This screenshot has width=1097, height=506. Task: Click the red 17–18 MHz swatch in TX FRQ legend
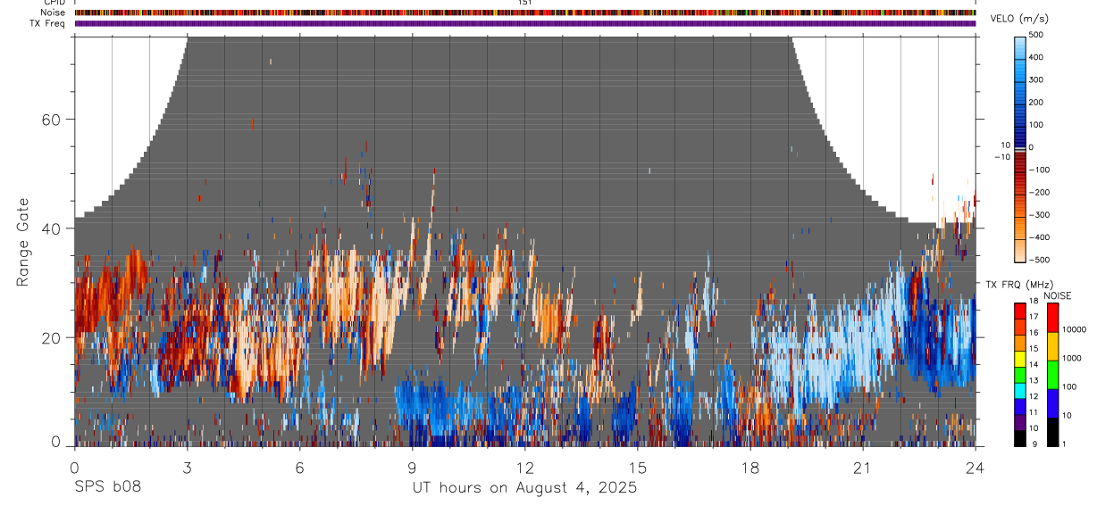pos(1020,309)
